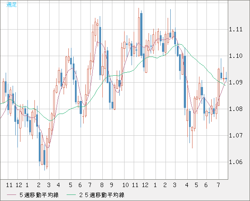Screen dimensions: 250x201
Task: Click the 25週移動平均線 legend text
Action: (102, 195)
